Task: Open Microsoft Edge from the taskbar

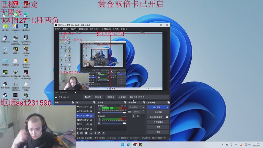Action: pos(129,145)
